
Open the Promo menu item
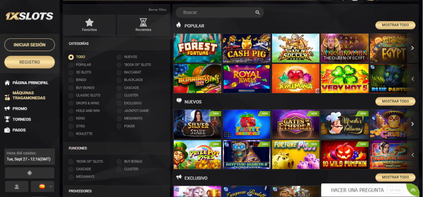(x=20, y=109)
